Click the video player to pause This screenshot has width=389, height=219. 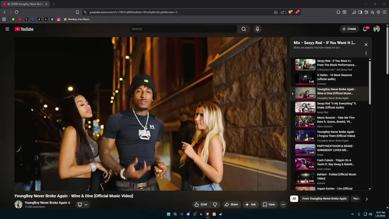pos(150,114)
